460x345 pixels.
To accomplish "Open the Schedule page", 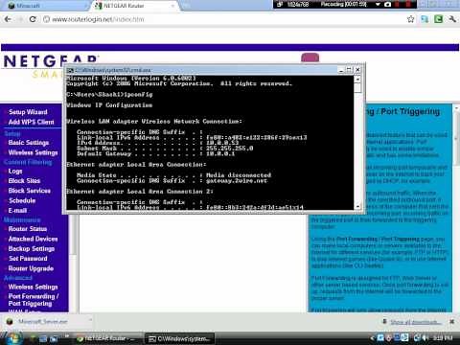I will 22,200.
